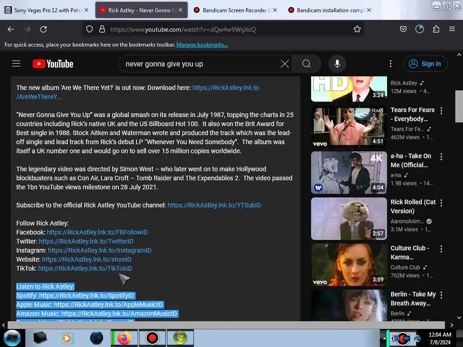
Task: Click the vertical scrollbar thumb
Action: 459,106
